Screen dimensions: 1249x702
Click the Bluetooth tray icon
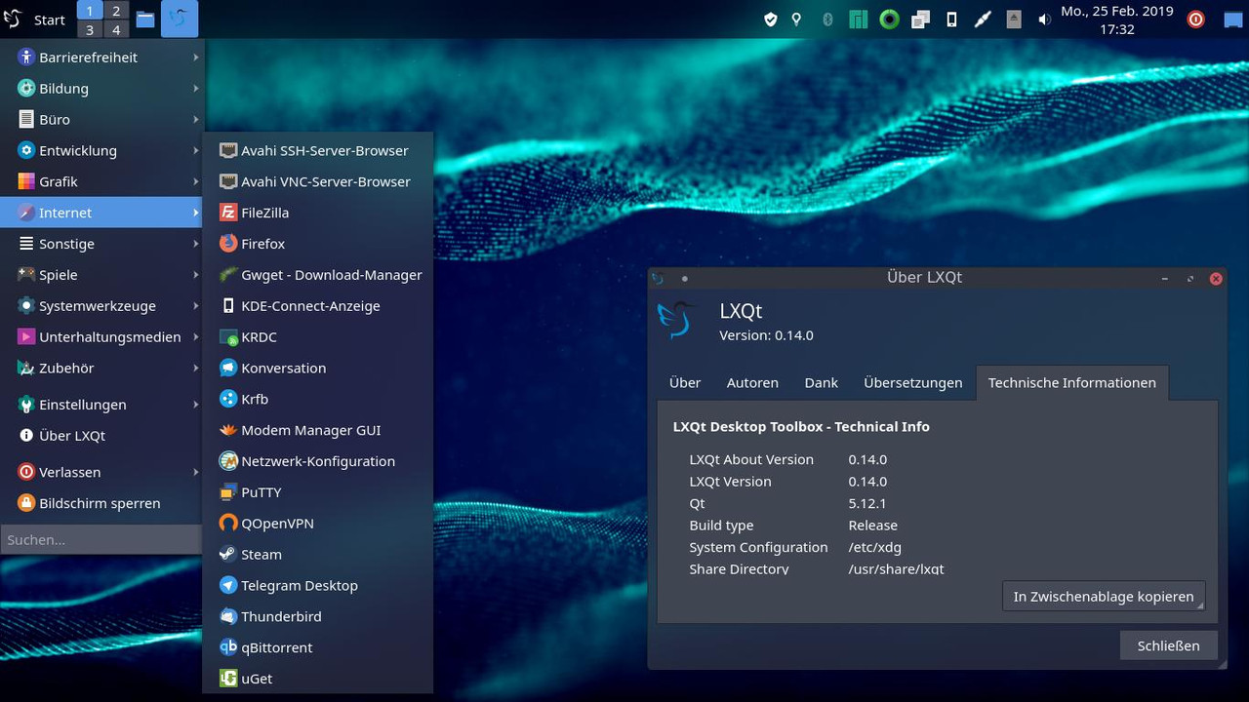click(827, 19)
